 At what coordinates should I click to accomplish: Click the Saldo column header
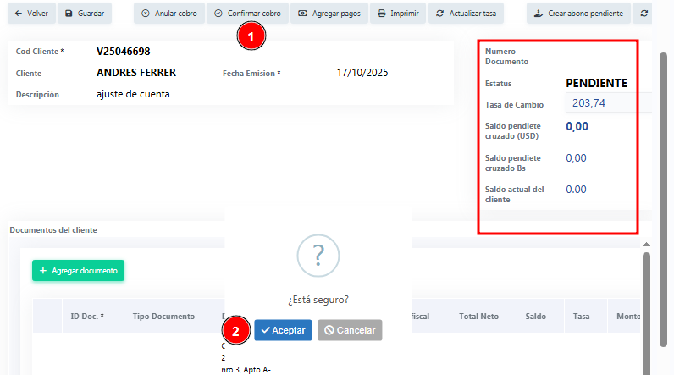[535, 316]
